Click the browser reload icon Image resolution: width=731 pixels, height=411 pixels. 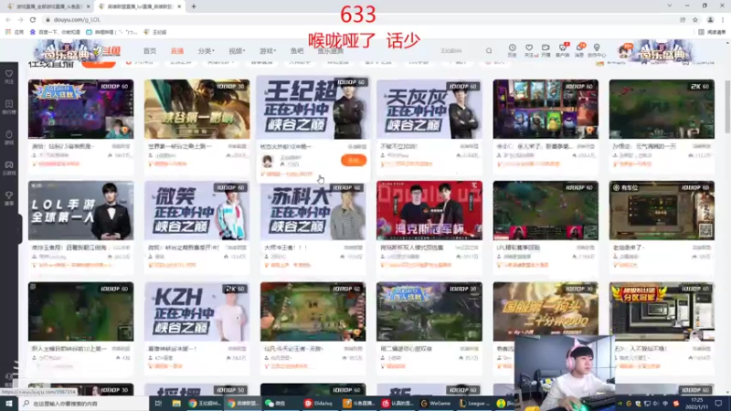click(x=33, y=19)
